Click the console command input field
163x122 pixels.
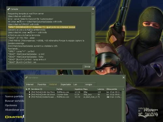coord(45,67)
